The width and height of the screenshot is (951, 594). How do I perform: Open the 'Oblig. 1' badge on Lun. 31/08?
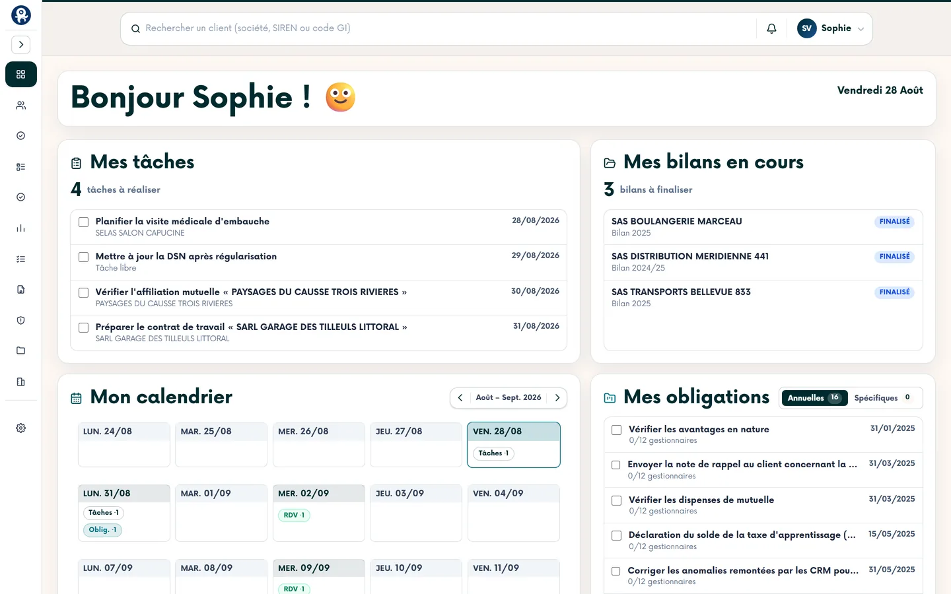pos(102,530)
